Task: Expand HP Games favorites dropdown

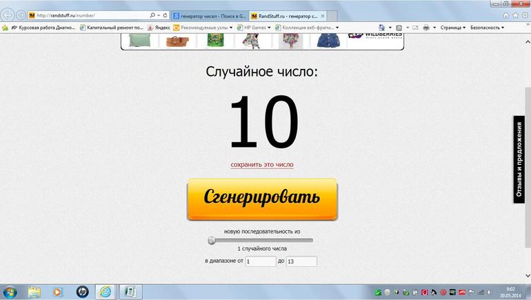Action: 269,28
